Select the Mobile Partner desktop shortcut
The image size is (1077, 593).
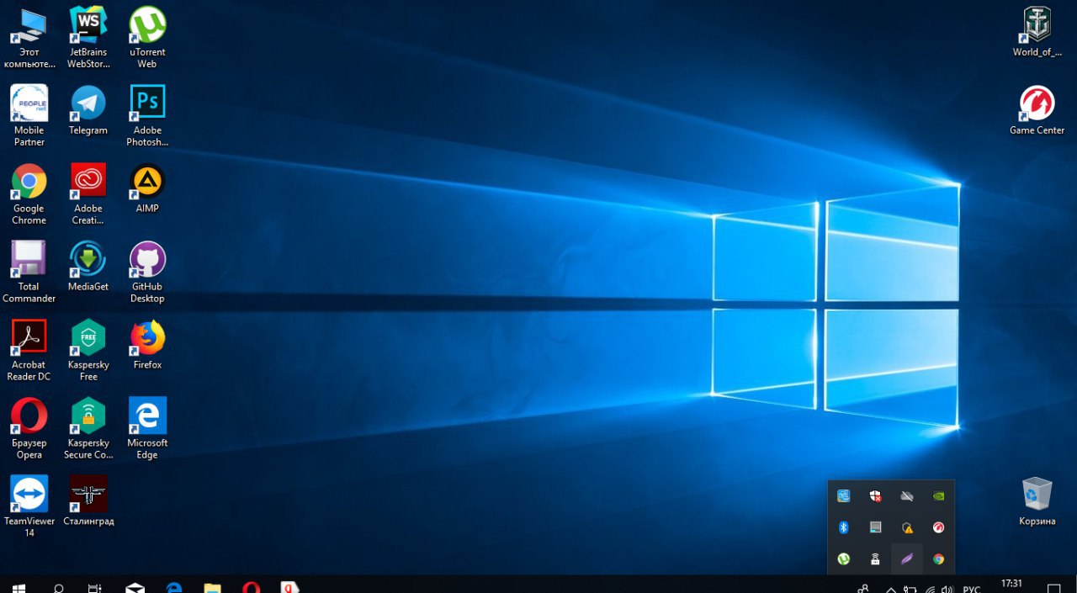(29, 116)
